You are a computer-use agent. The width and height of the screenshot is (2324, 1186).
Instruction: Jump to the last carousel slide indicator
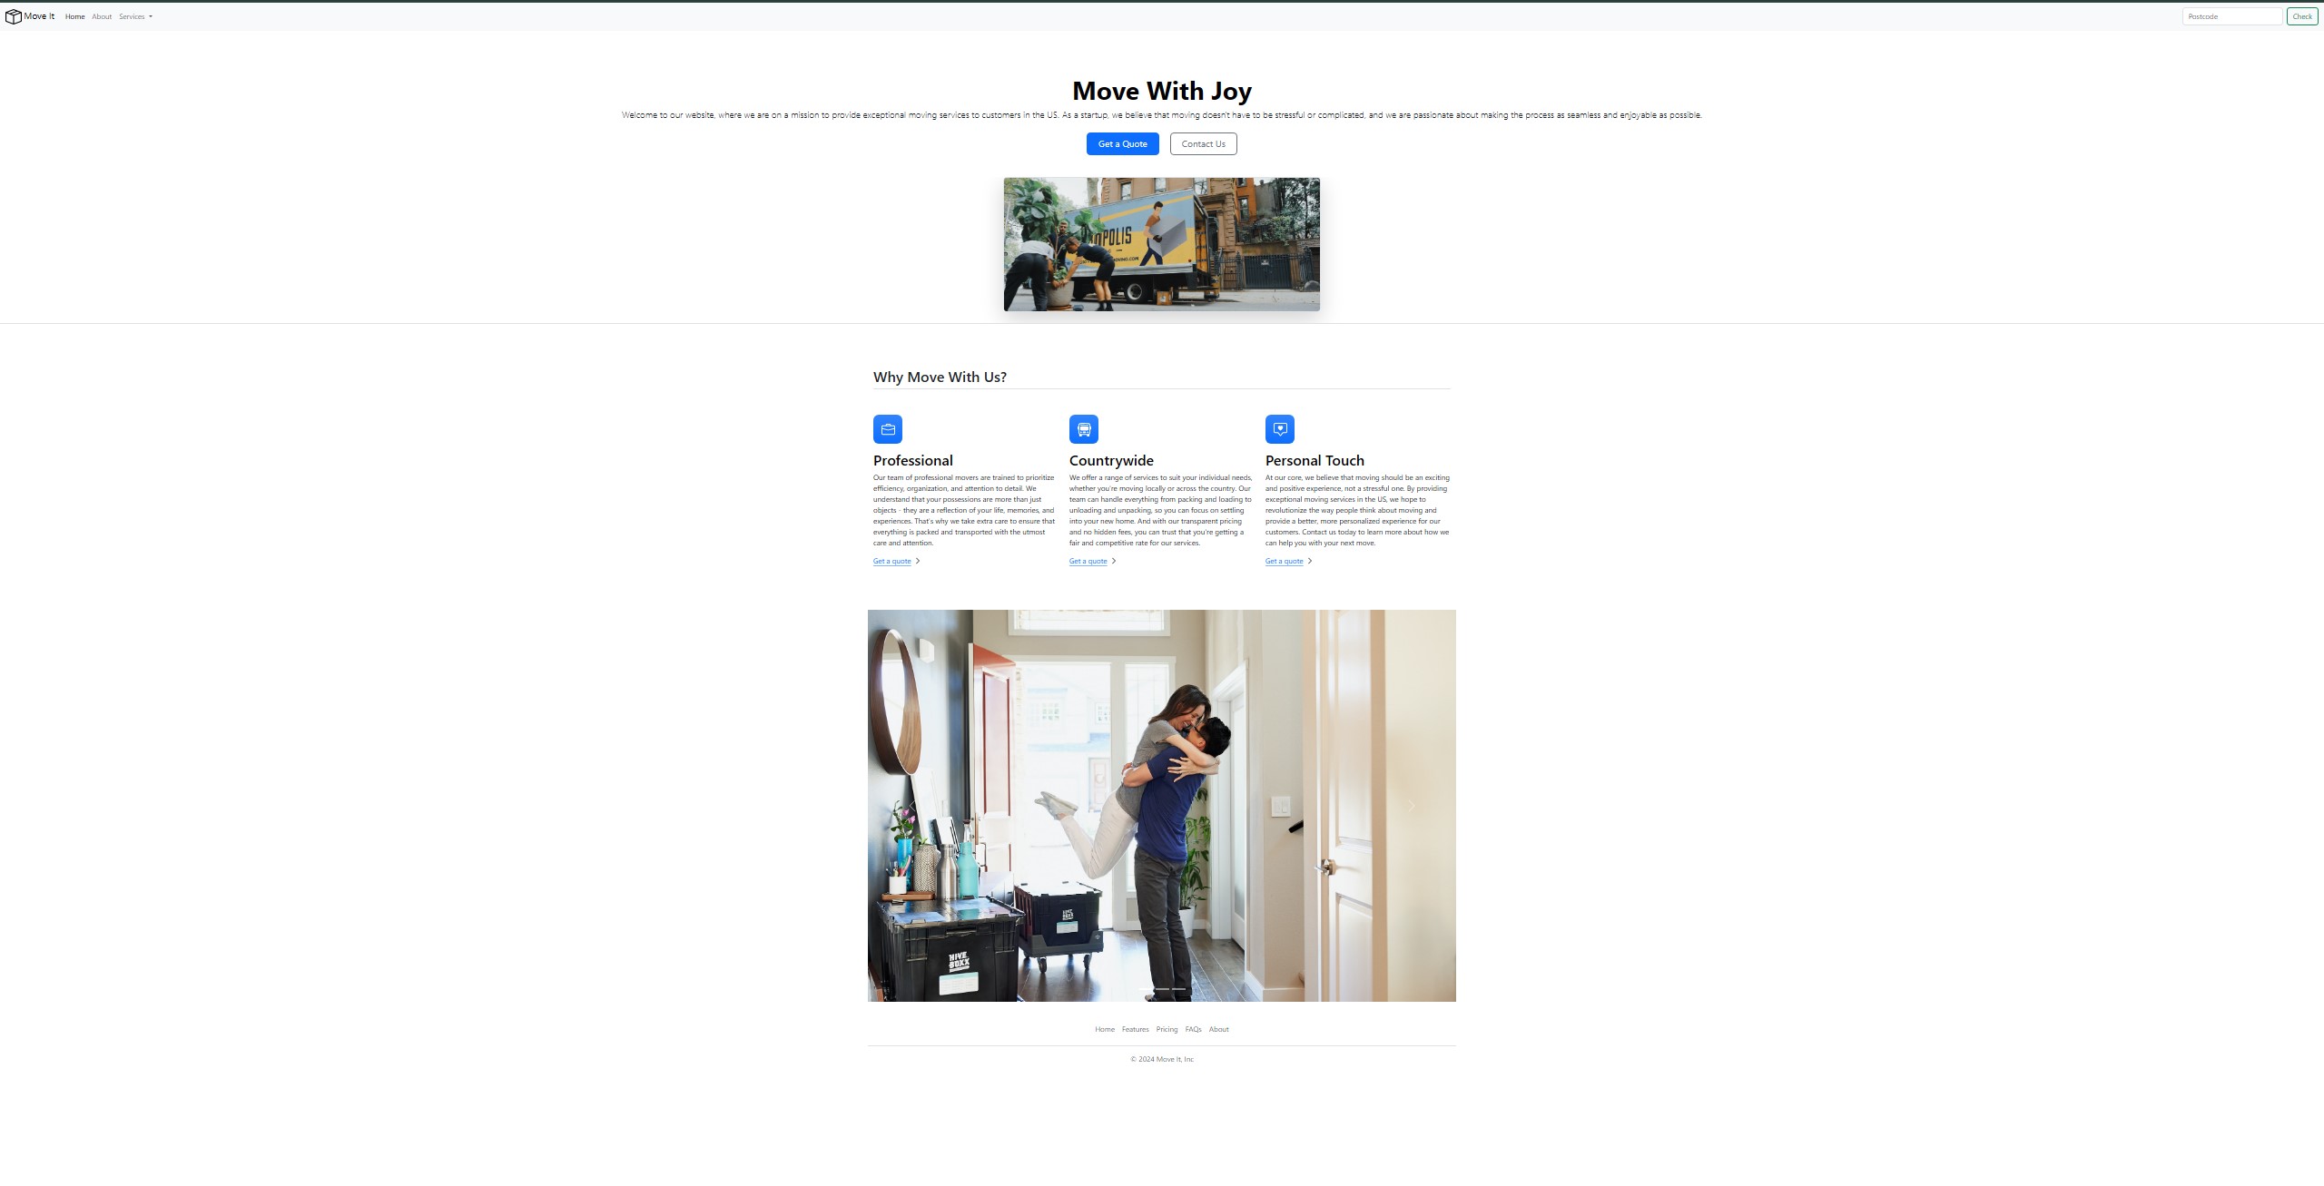[1178, 988]
